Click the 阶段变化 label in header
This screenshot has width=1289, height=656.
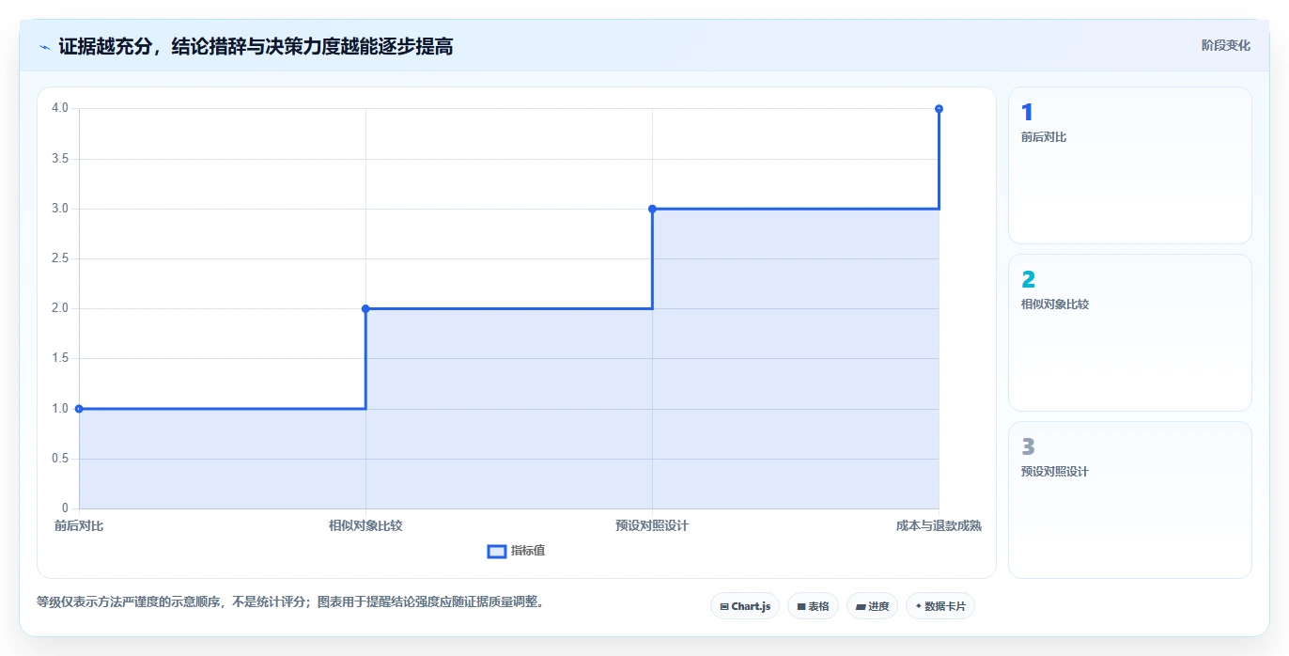tap(1225, 45)
